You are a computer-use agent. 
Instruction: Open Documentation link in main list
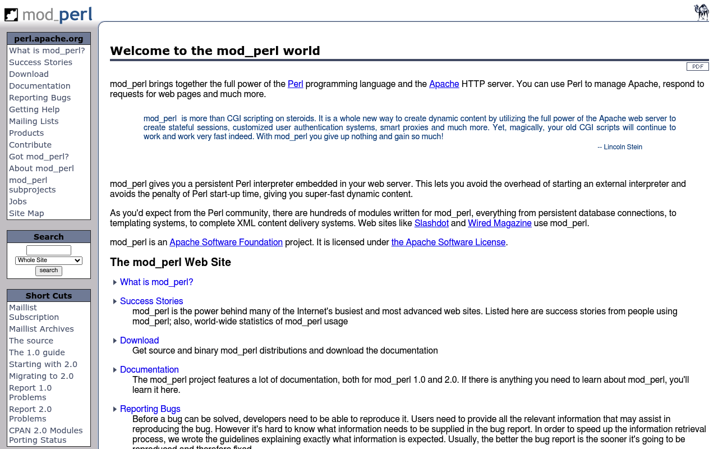[149, 370]
